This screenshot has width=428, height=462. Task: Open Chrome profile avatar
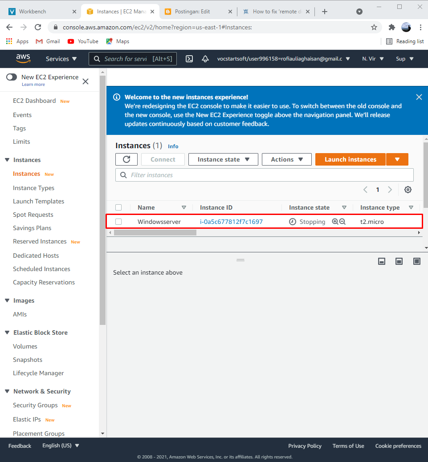click(406, 27)
